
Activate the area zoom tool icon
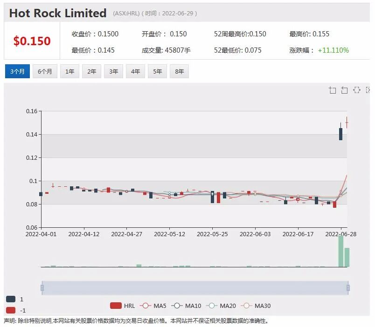[x=332, y=90]
